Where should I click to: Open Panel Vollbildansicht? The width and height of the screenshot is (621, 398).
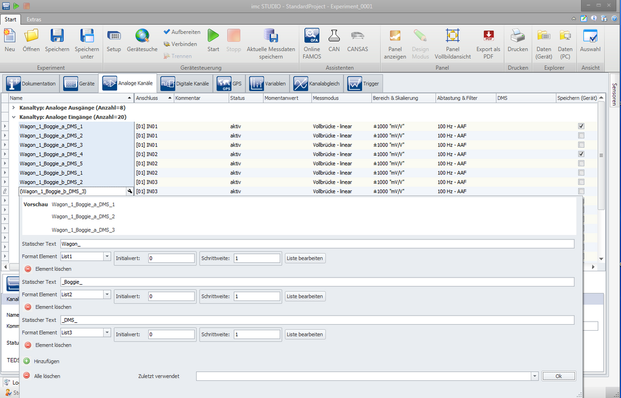pyautogui.click(x=452, y=36)
